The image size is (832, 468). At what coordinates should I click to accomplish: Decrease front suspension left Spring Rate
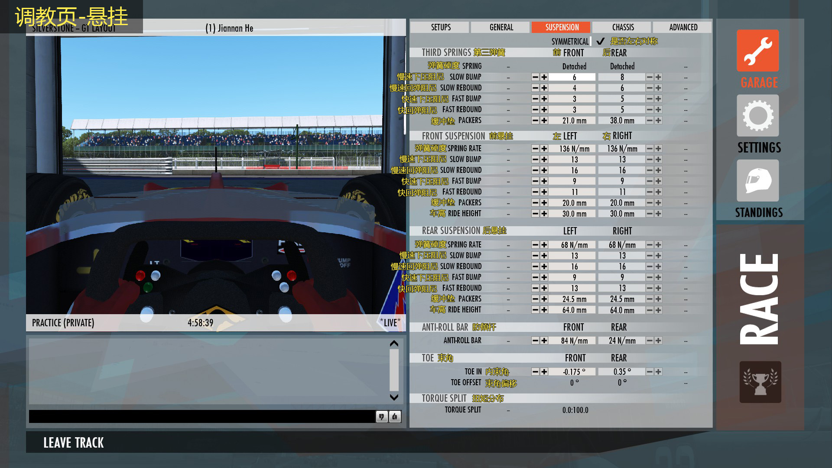click(x=535, y=149)
